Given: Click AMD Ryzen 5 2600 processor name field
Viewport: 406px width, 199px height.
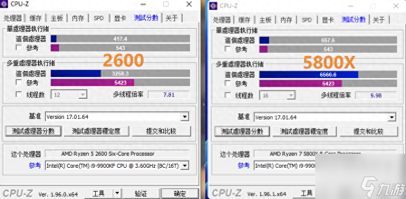Looking at the screenshot, I should coord(118,154).
